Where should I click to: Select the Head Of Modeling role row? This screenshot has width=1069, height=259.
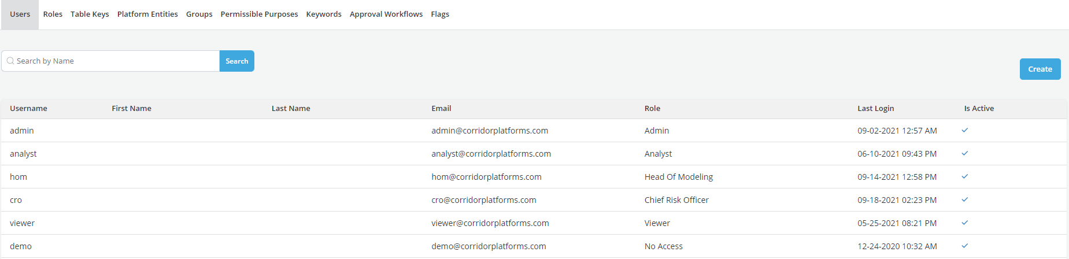pos(678,177)
